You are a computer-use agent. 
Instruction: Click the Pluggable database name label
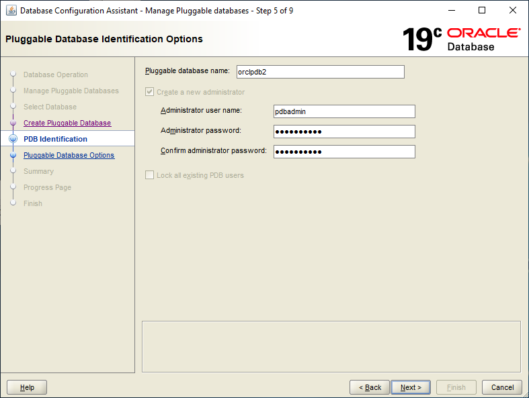188,70
